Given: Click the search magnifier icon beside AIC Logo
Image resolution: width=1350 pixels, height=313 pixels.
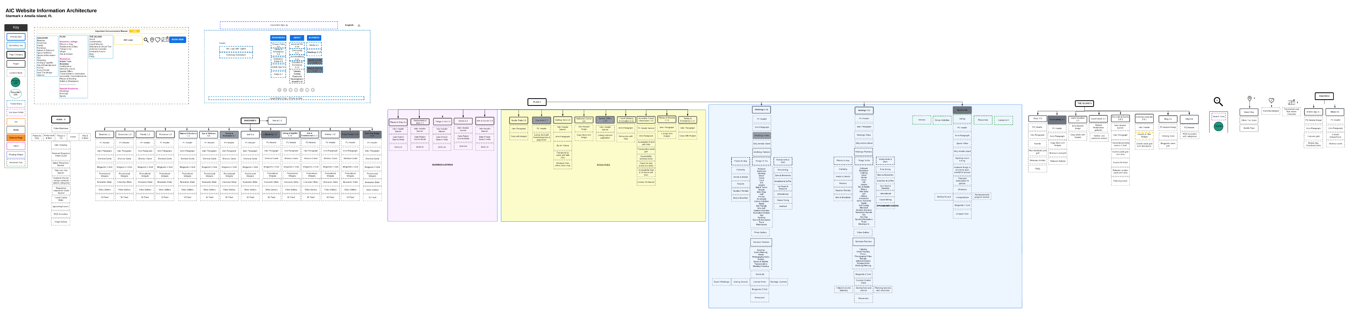Looking at the screenshot, I should coord(146,40).
